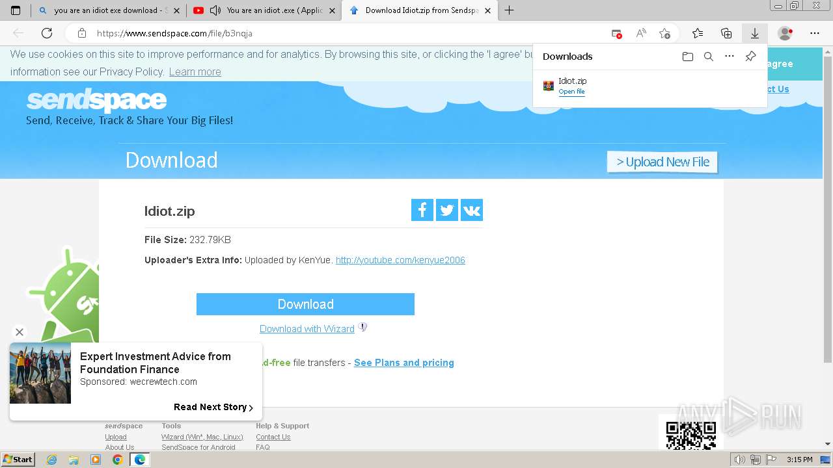The width and height of the screenshot is (833, 468).
Task: Click the blocked pop-up indicator icon
Action: coord(616,33)
